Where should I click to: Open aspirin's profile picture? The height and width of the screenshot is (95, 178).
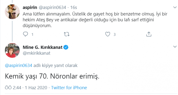click(12, 12)
